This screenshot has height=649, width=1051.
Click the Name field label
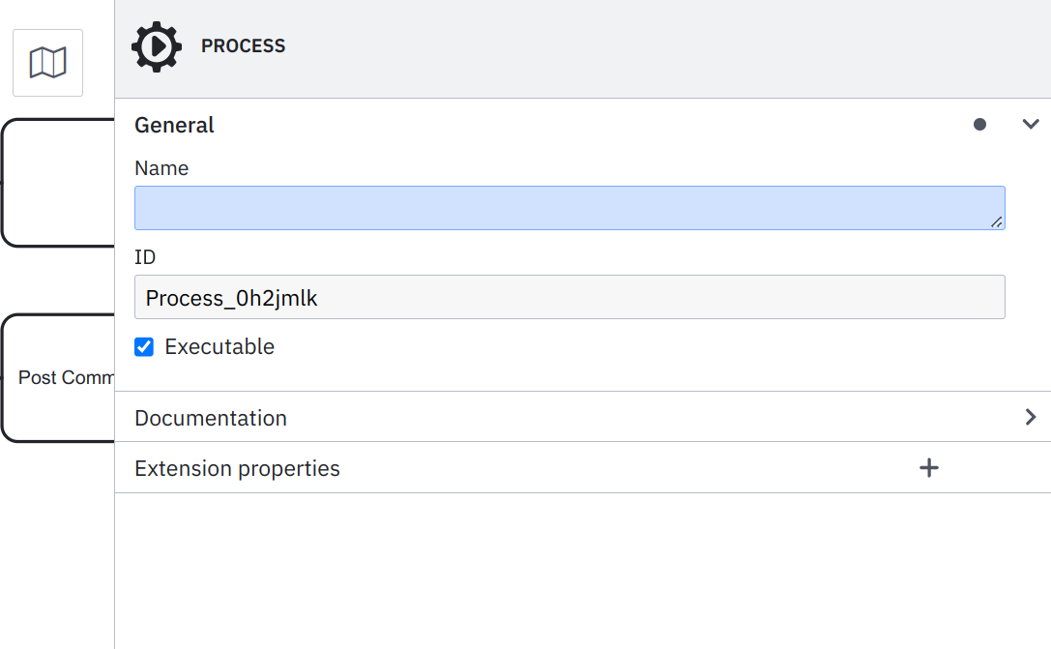point(161,168)
